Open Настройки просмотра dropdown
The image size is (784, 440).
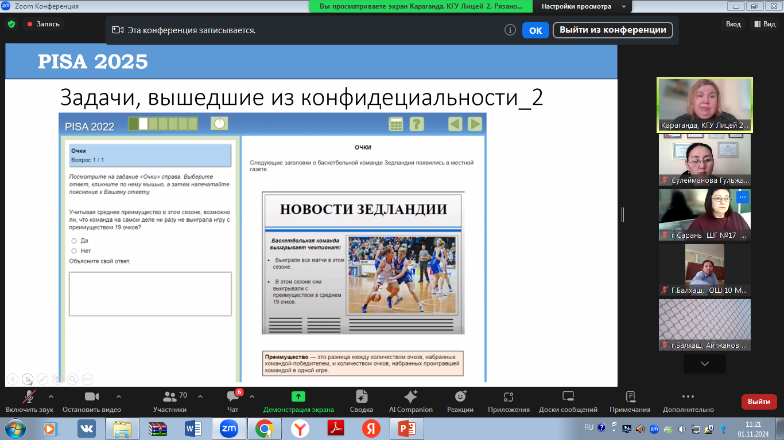pos(583,6)
